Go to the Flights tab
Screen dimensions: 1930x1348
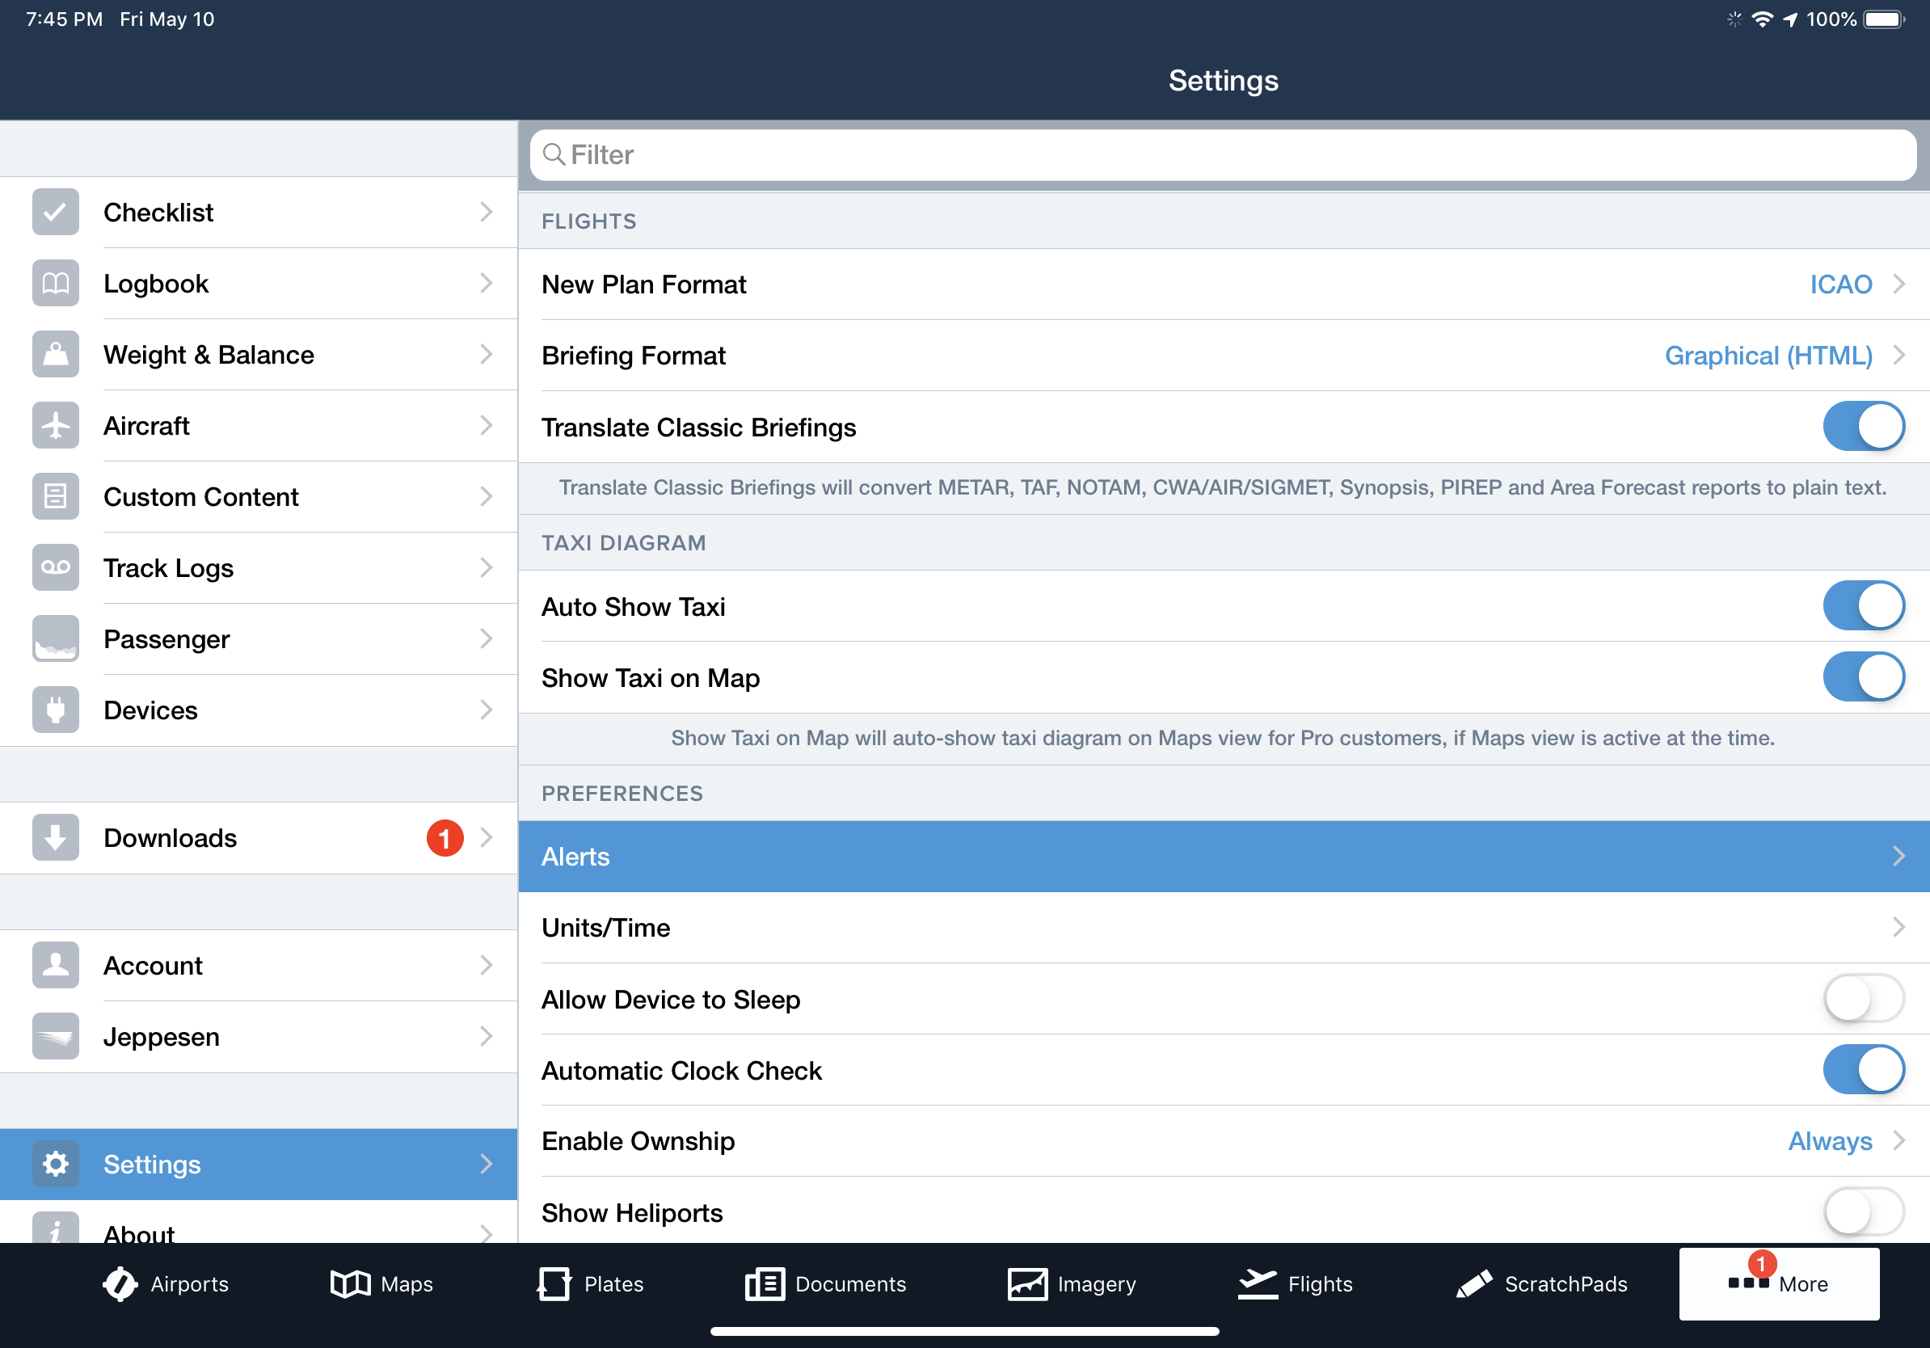tap(1296, 1283)
